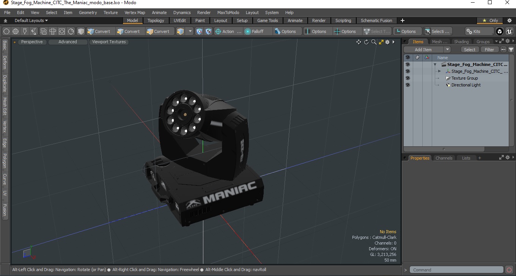
Task: Click arrow at right of viewport controls
Action: tap(393, 42)
